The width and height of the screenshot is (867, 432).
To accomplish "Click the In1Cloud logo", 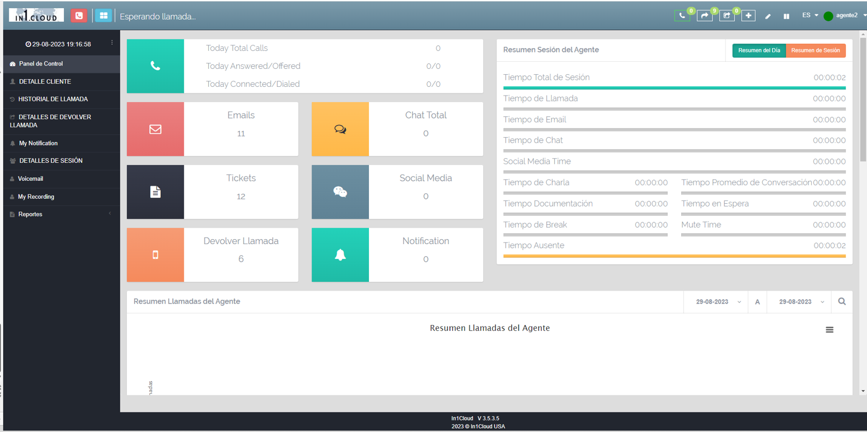I will (36, 15).
